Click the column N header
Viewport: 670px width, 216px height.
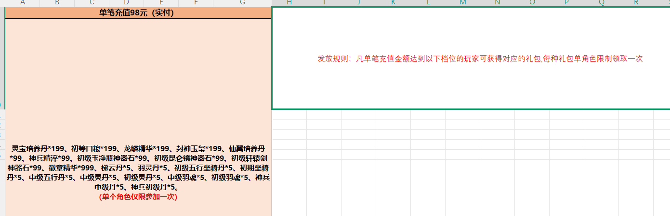coord(498,3)
